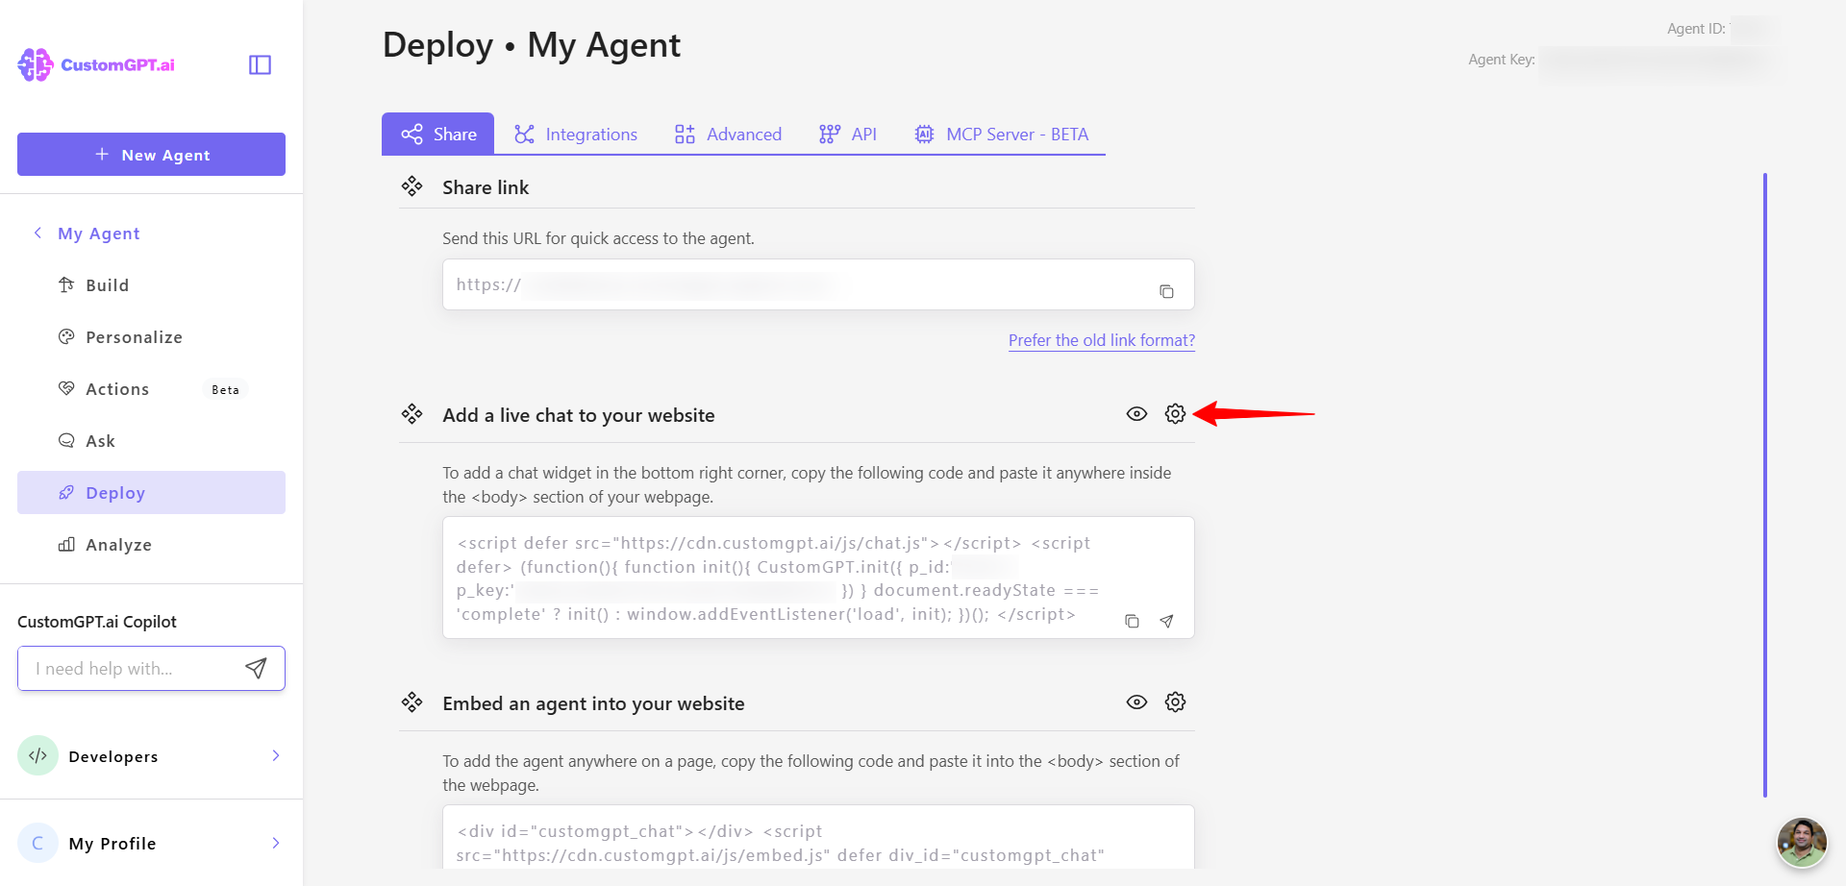1846x886 pixels.
Task: Click the Personalize palette icon
Action: [66, 336]
